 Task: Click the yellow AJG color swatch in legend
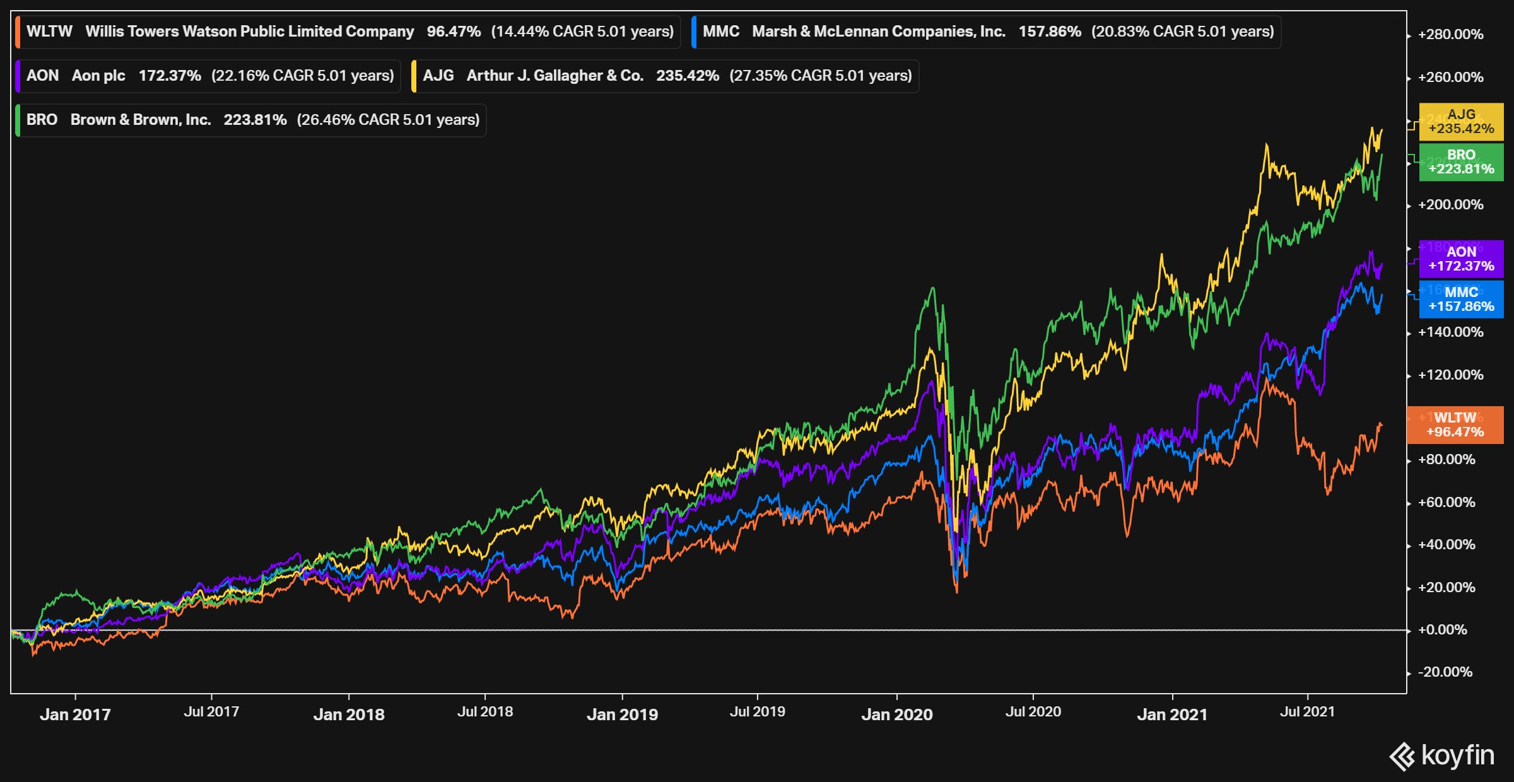click(414, 76)
